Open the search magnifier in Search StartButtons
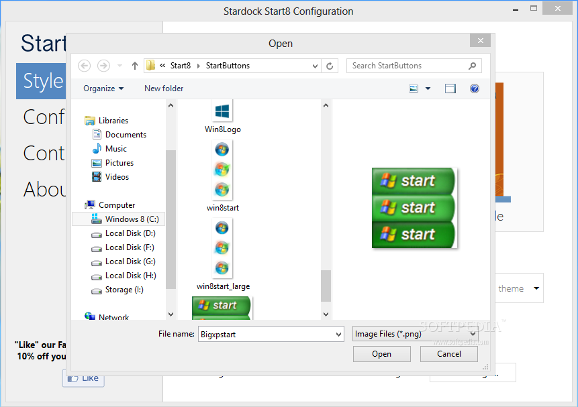This screenshot has width=578, height=407. click(x=472, y=66)
